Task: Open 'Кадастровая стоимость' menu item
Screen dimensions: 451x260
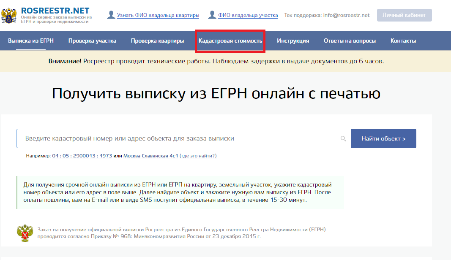Action: (x=230, y=41)
